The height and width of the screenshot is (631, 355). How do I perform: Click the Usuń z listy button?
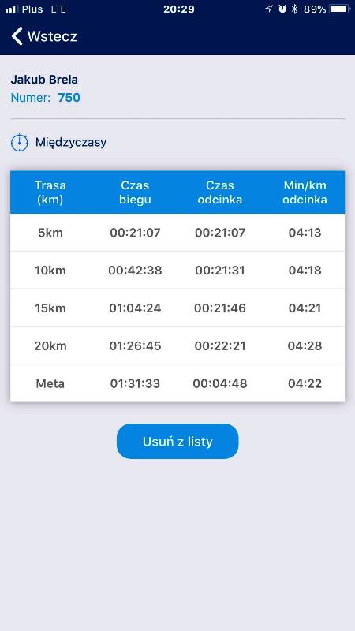(x=177, y=441)
